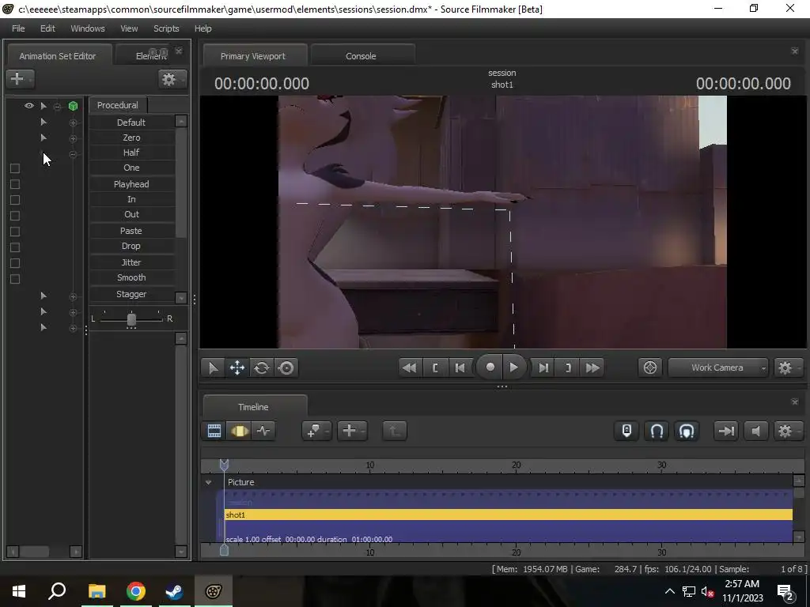Activate the rotate manipulator tool
The image size is (810, 607).
262,368
